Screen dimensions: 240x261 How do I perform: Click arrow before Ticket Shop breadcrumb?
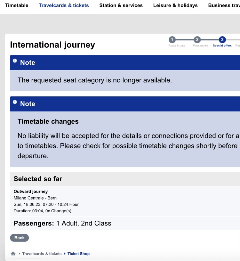65,254
